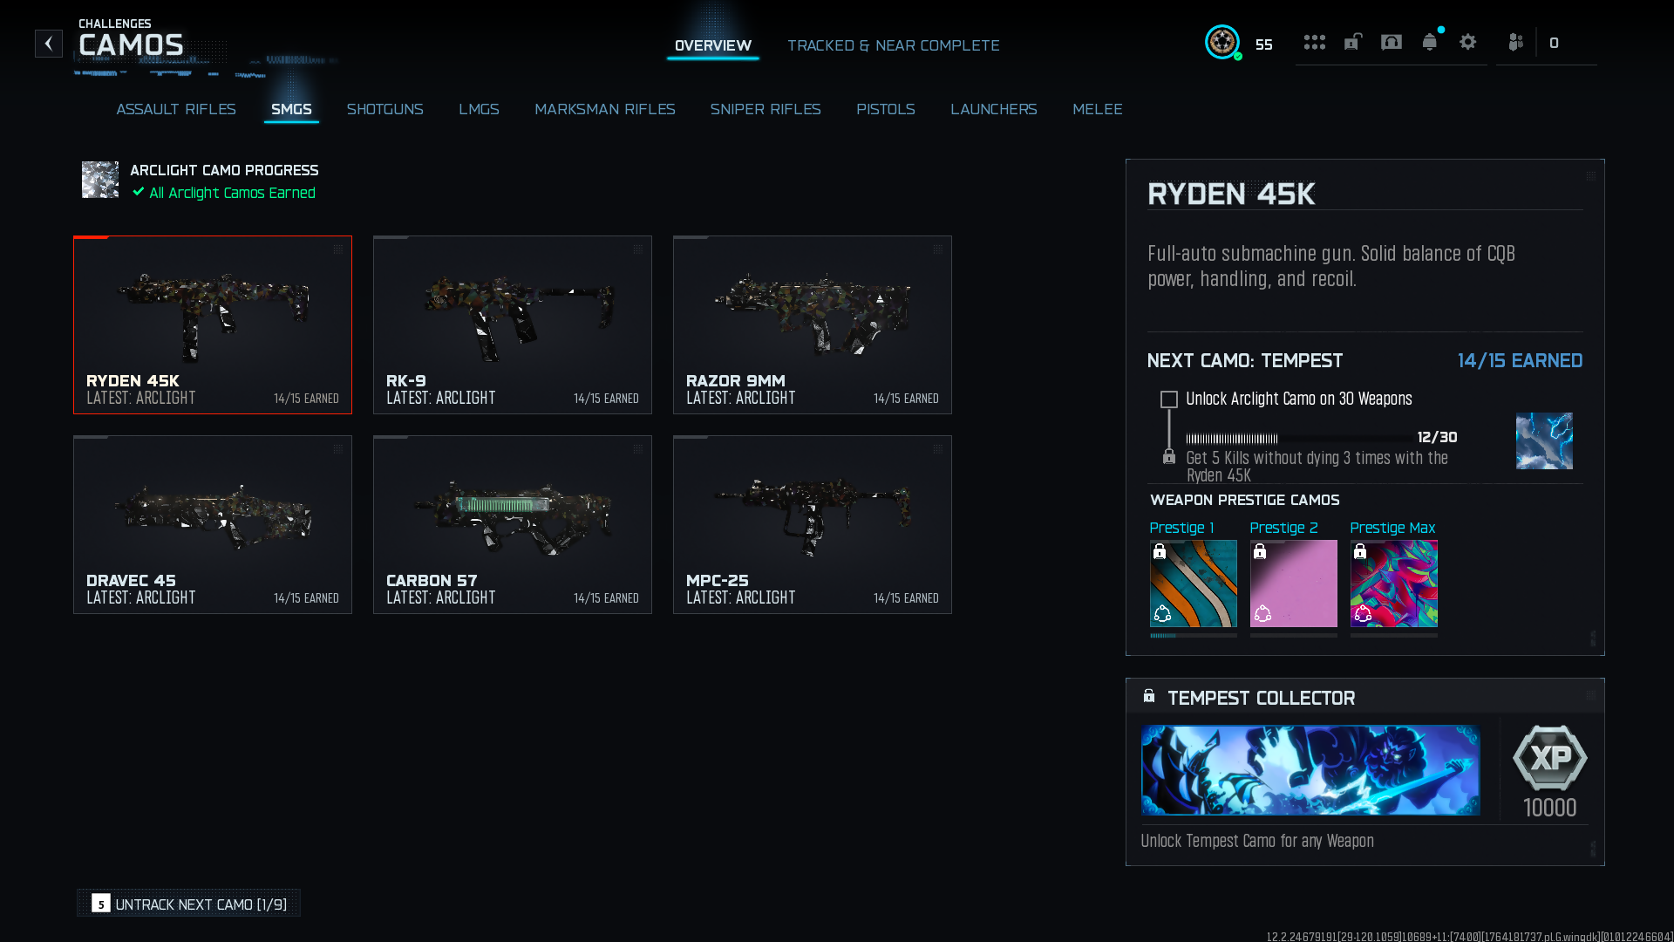Image resolution: width=1674 pixels, height=942 pixels.
Task: Click the player rank emblem level 55
Action: [1222, 42]
